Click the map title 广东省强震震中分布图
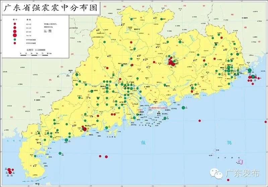Viewport: 268px width, 187px height. [50, 8]
